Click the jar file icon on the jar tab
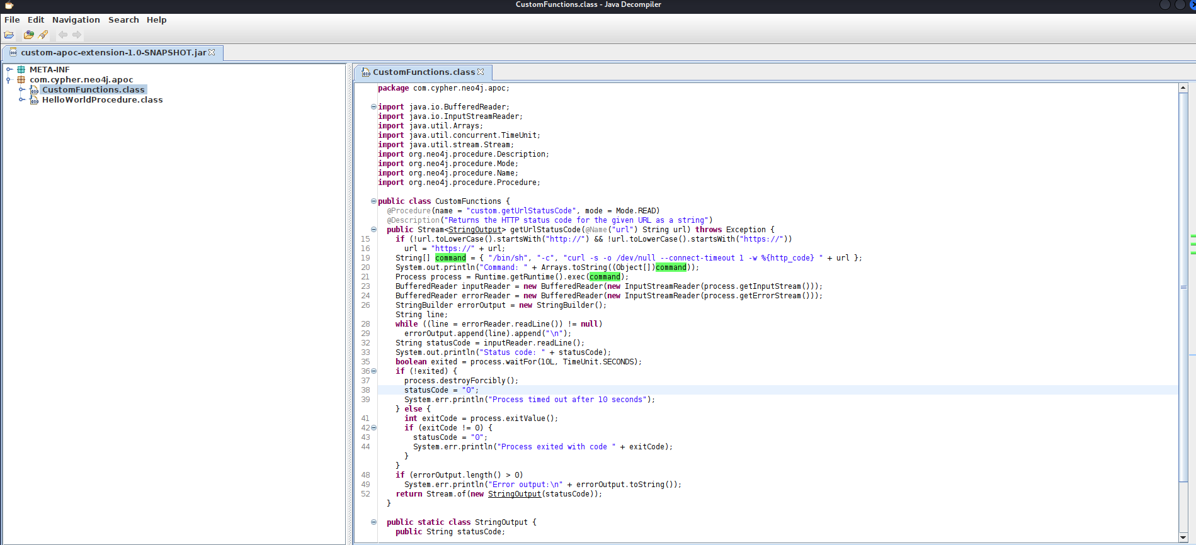The width and height of the screenshot is (1196, 545). [13, 53]
